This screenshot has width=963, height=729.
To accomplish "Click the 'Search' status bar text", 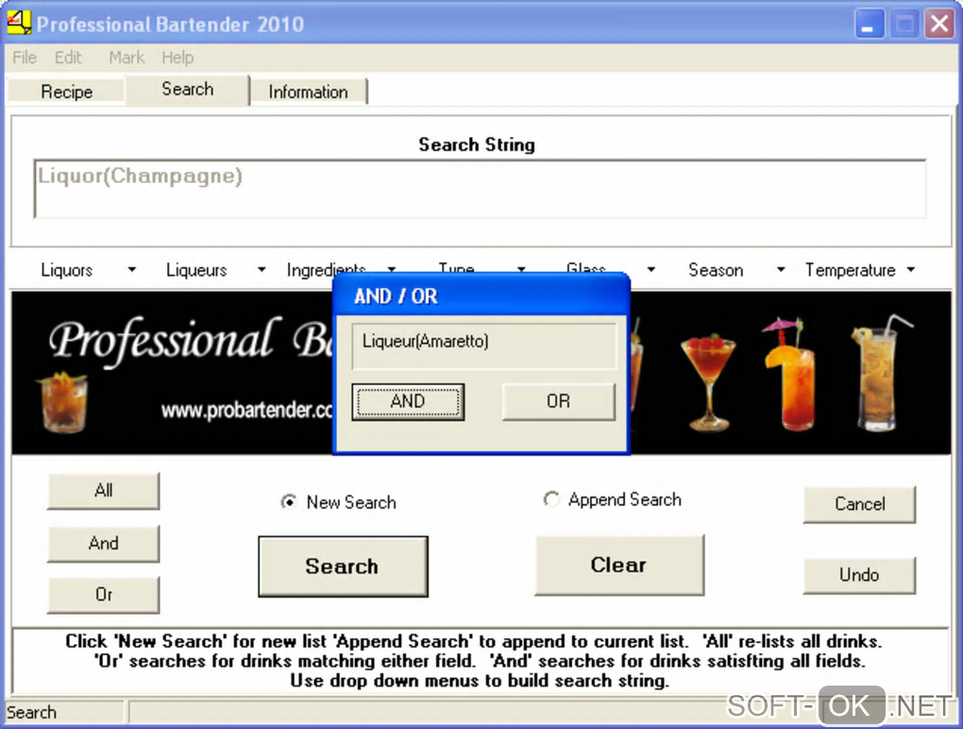I will click(x=31, y=712).
